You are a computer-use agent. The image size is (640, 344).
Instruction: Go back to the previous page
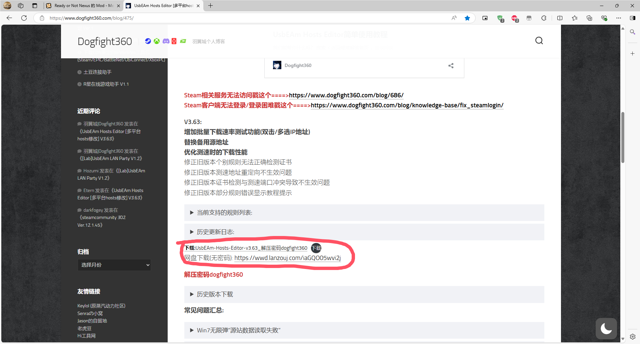tap(9, 18)
